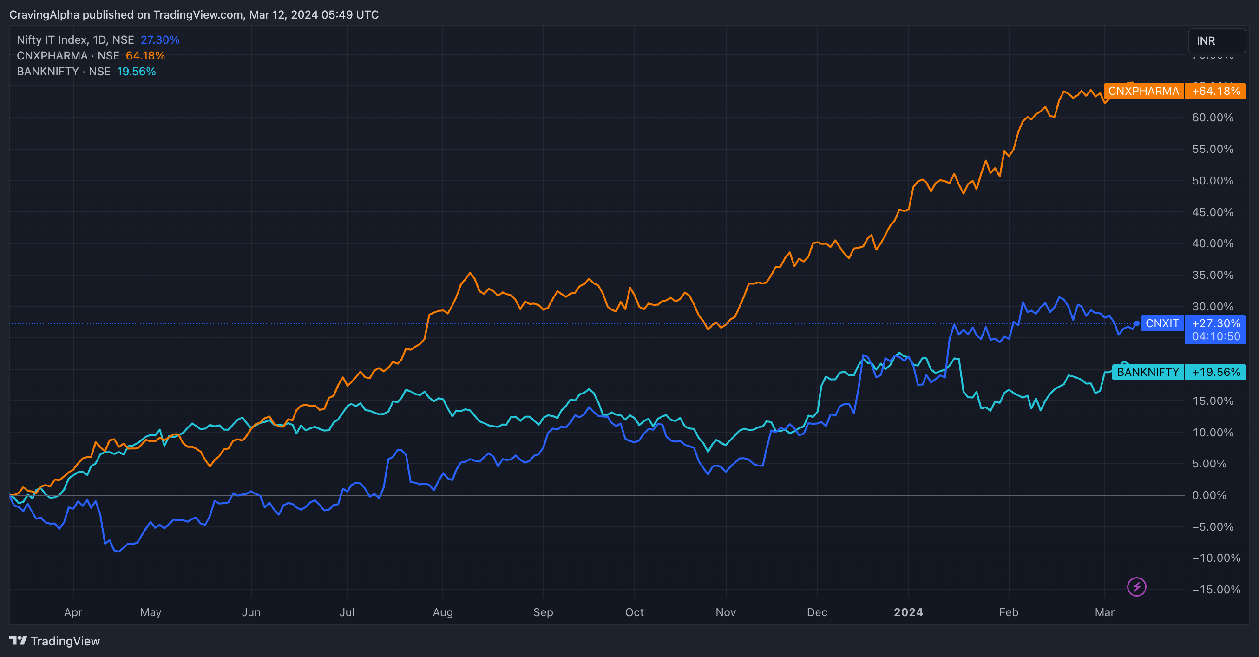Click the 27.30% legend value
This screenshot has height=657, width=1259.
click(160, 39)
